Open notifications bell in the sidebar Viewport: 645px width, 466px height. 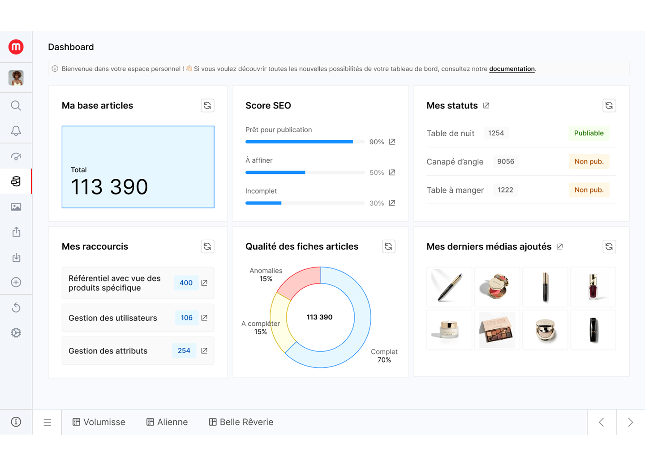click(x=16, y=131)
